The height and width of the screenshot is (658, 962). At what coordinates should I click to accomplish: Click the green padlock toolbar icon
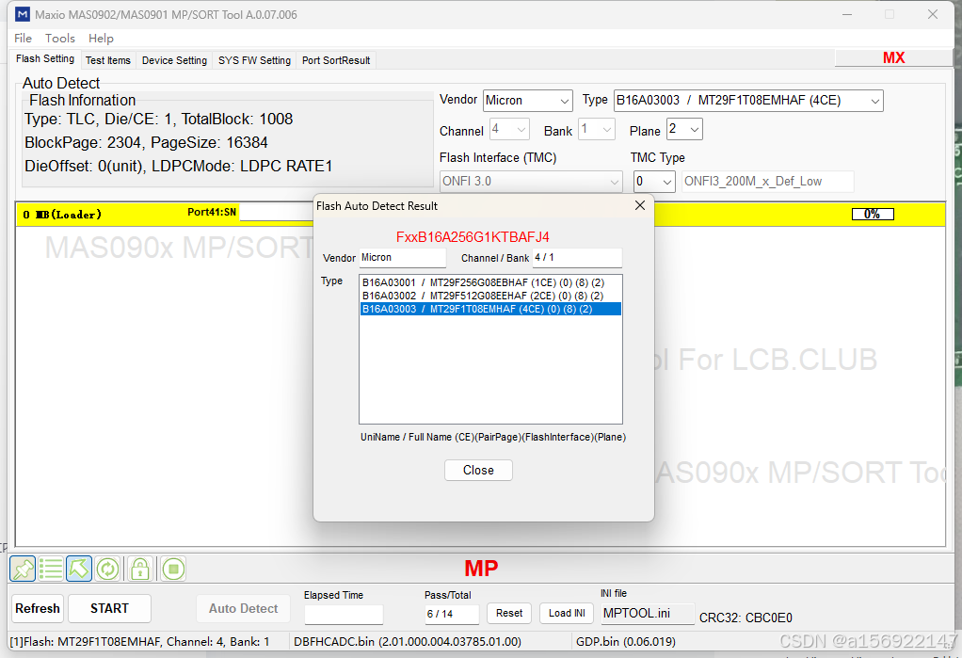[x=140, y=569]
